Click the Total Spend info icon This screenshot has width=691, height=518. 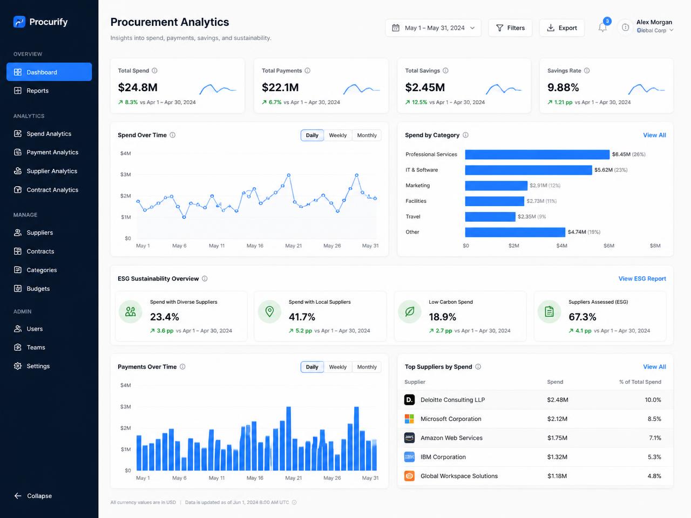click(154, 71)
